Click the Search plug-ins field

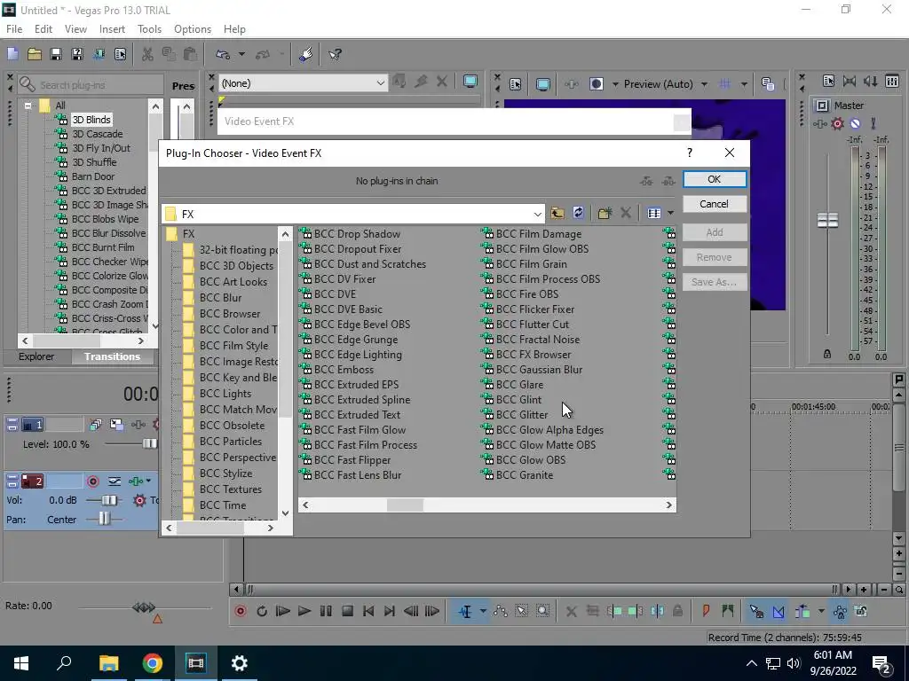(x=90, y=84)
